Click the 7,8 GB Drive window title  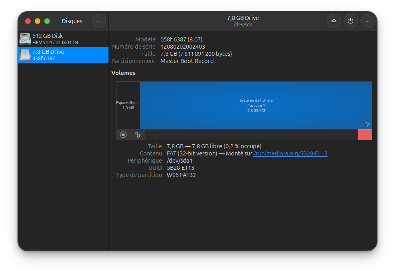[x=243, y=18]
